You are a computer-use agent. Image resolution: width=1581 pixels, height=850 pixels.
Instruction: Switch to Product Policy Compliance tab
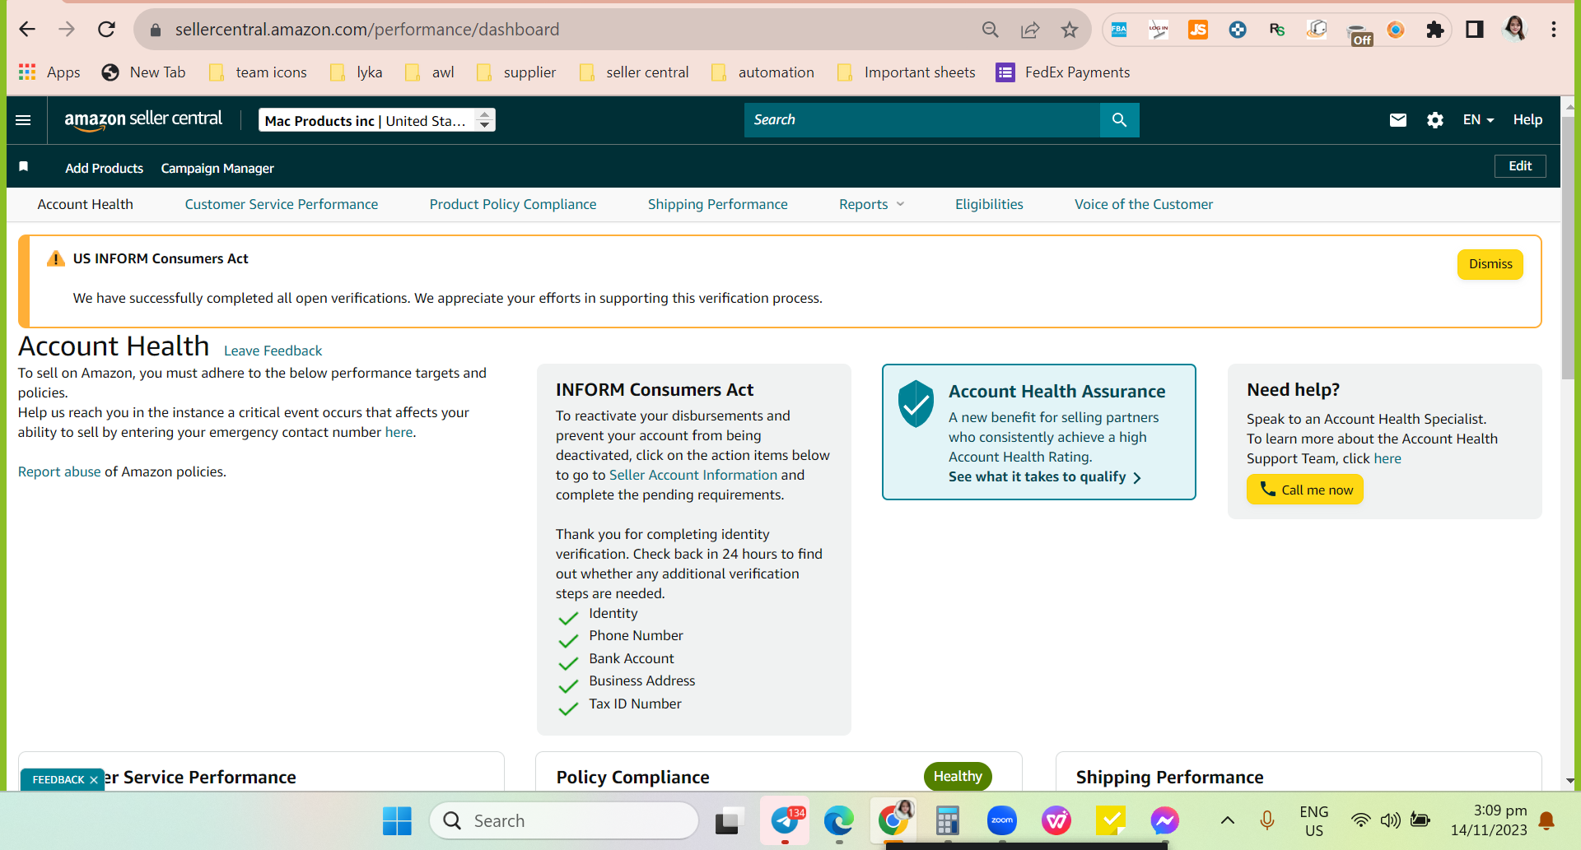point(513,204)
